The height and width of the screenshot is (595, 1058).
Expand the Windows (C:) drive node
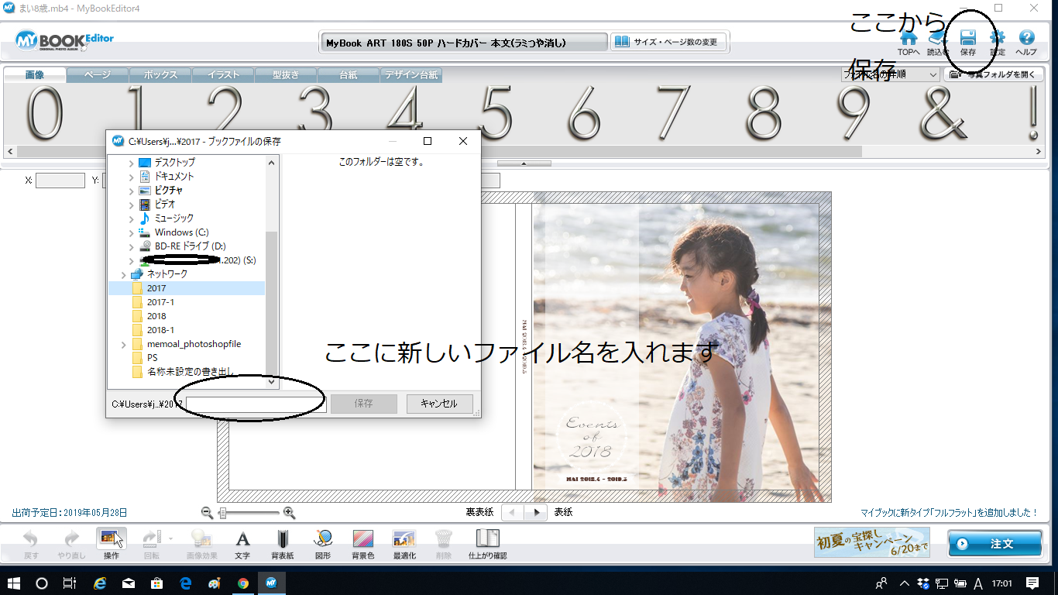pyautogui.click(x=132, y=232)
